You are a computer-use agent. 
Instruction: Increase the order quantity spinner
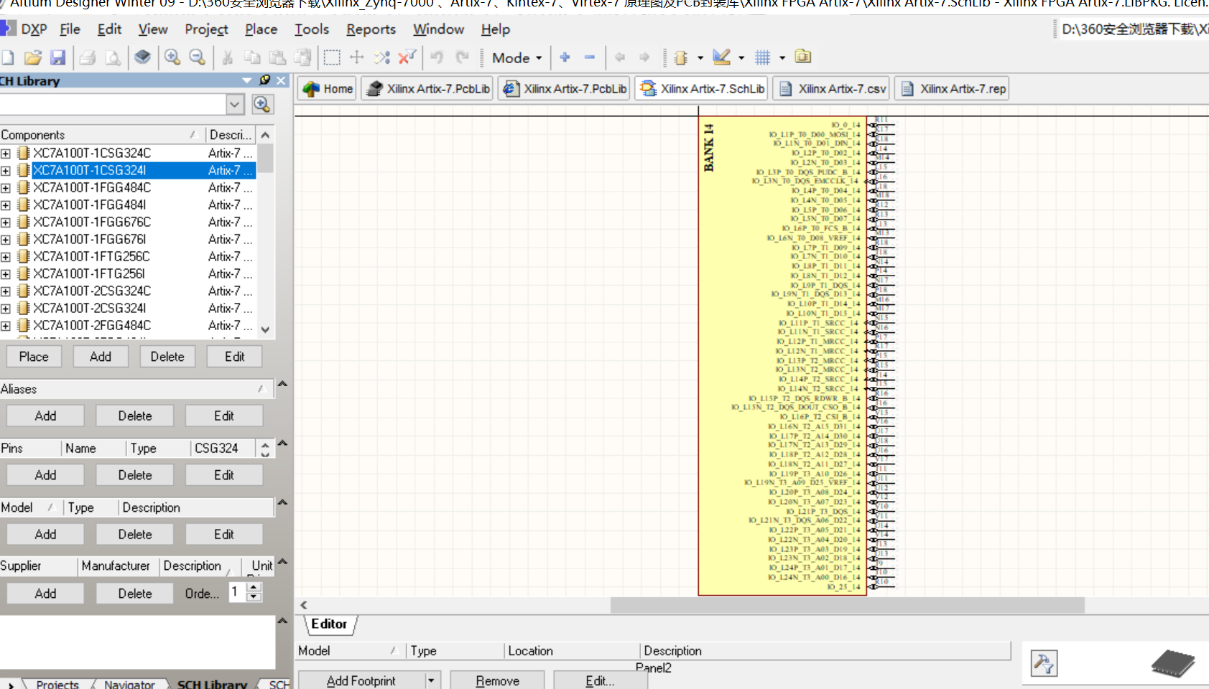pos(254,587)
